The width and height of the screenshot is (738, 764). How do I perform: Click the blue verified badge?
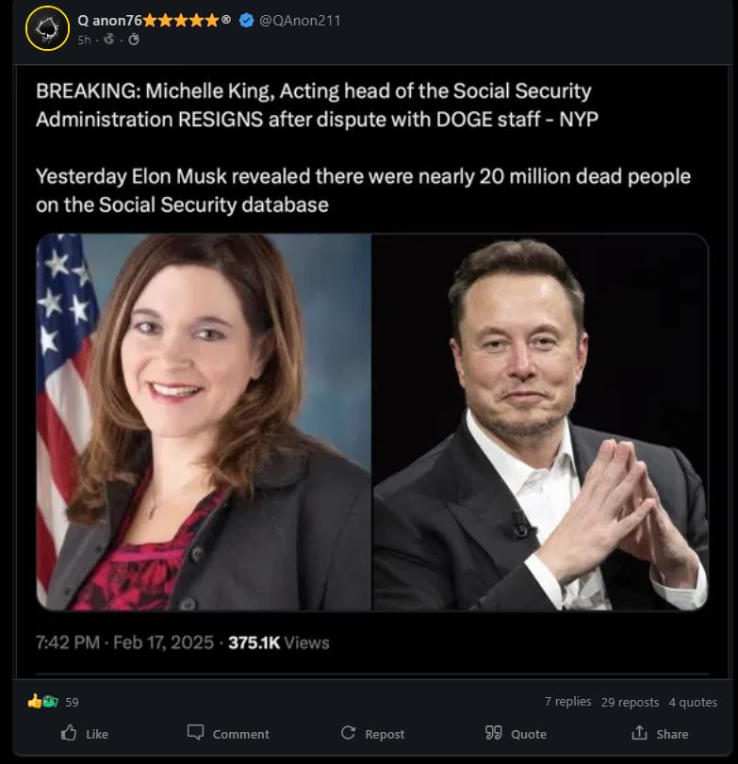[246, 20]
